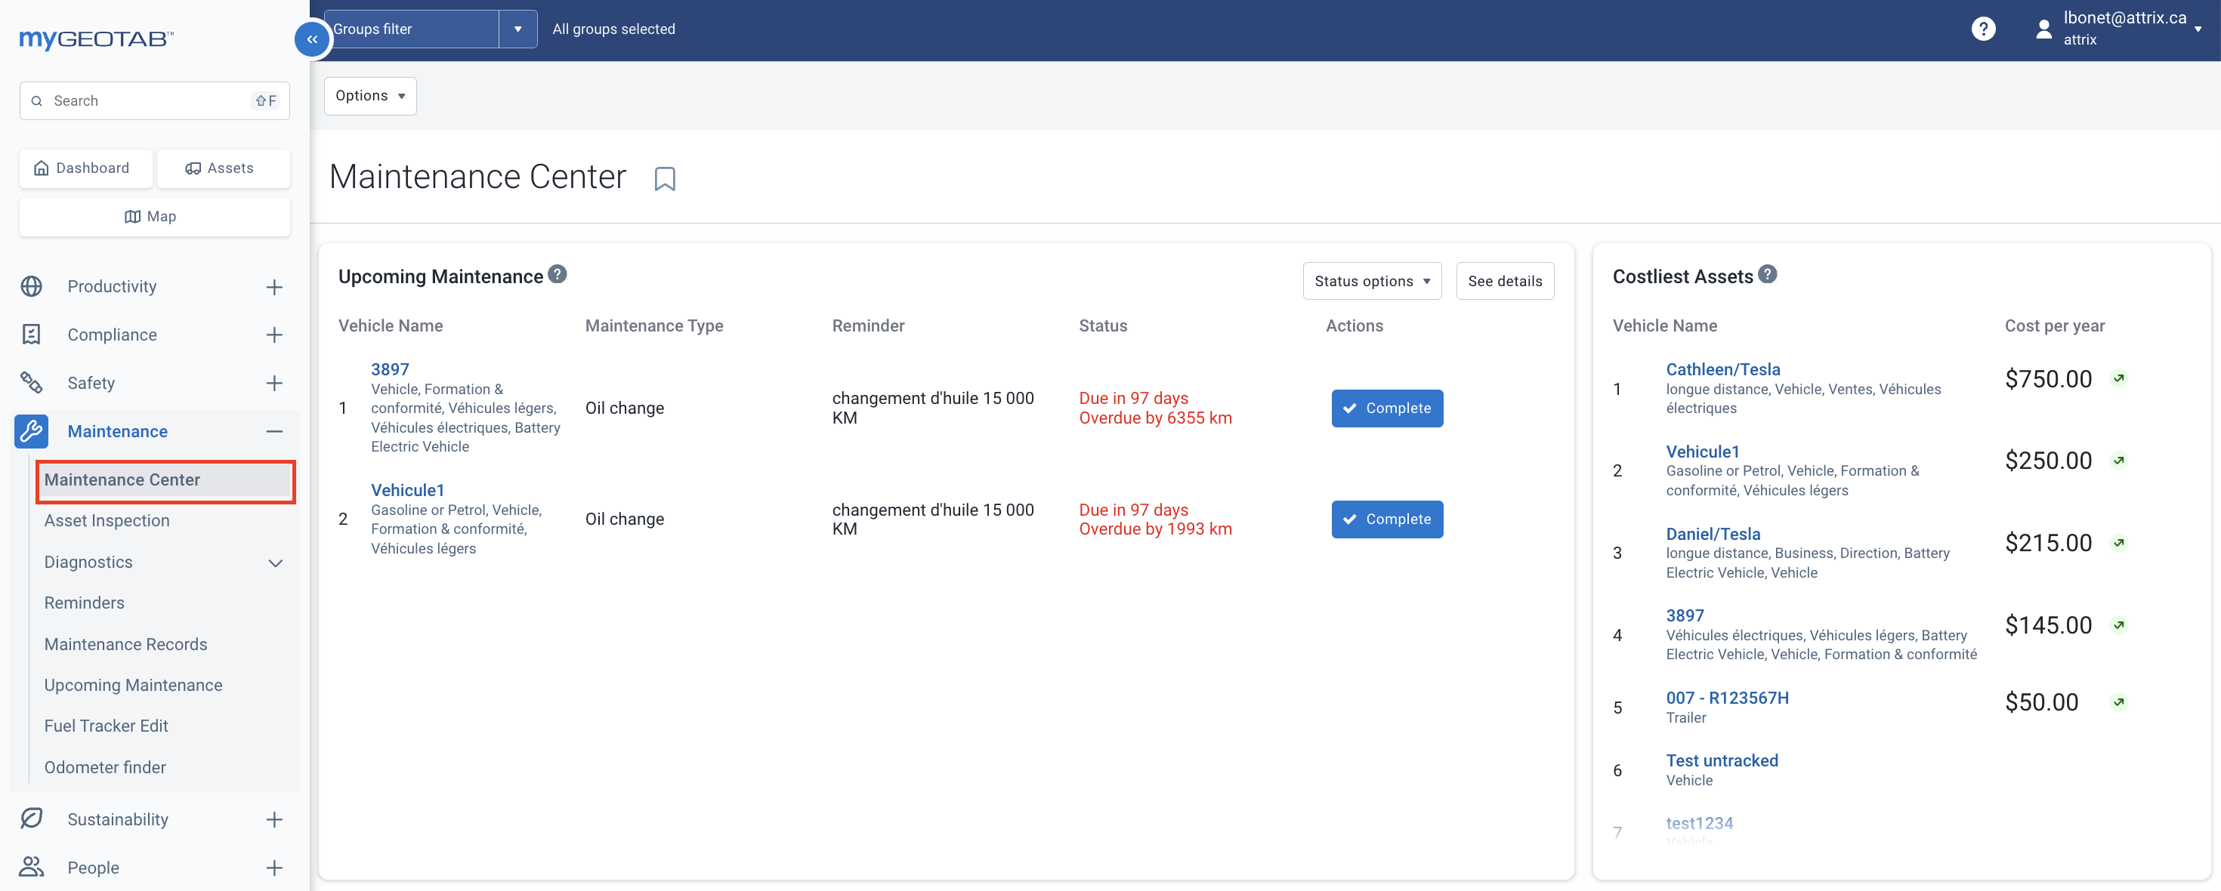Click the Compliance clipboard icon
Image resolution: width=2221 pixels, height=891 pixels.
coord(32,335)
